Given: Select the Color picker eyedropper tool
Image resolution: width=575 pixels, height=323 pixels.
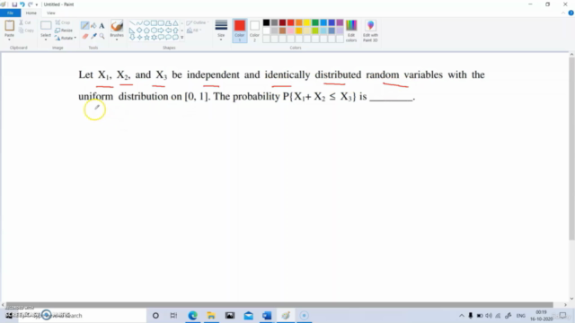Looking at the screenshot, I should coord(93,36).
